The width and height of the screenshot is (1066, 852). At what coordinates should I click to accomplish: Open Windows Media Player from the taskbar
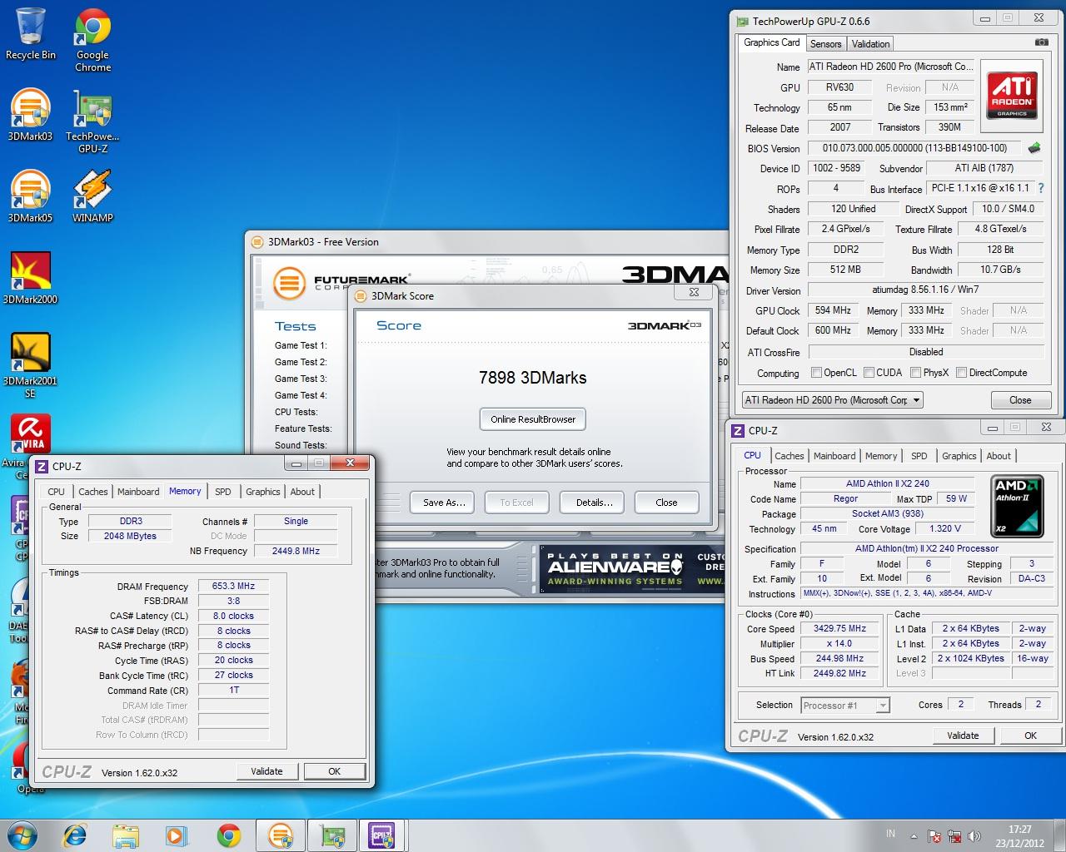176,835
